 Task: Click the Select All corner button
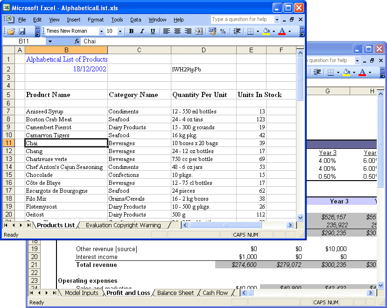pos(9,50)
